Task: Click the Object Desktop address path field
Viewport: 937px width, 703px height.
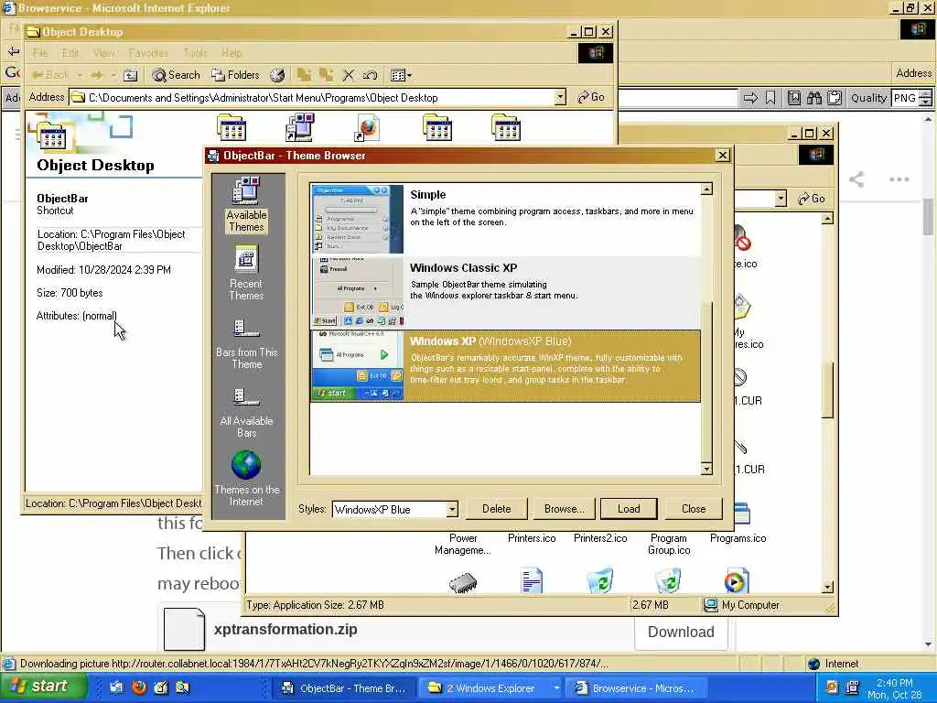Action: (x=311, y=97)
